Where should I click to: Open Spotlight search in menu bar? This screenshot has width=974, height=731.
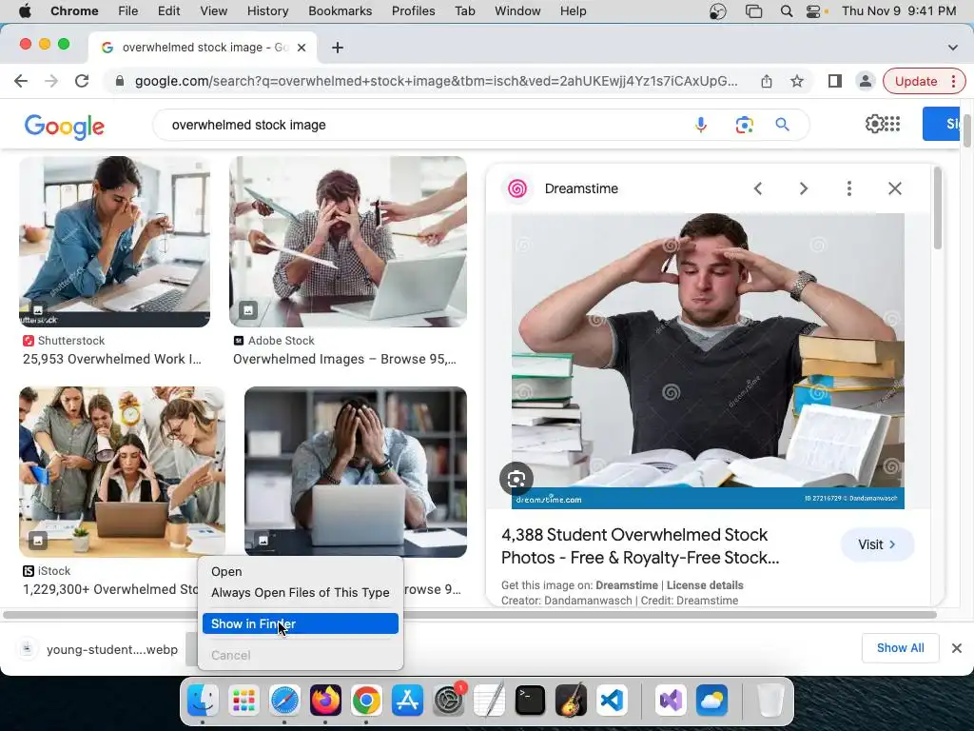pyautogui.click(x=787, y=11)
